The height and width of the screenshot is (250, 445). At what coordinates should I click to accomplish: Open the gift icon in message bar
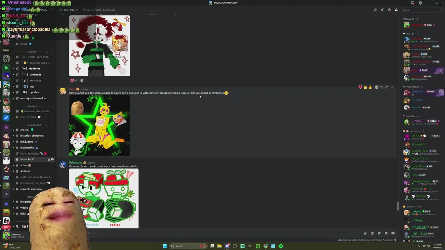click(x=365, y=233)
